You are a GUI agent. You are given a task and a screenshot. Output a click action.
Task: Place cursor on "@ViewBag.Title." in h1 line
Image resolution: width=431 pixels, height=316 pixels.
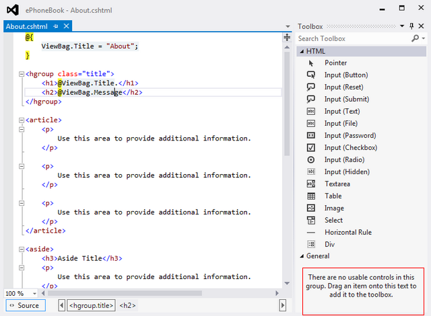(x=88, y=83)
